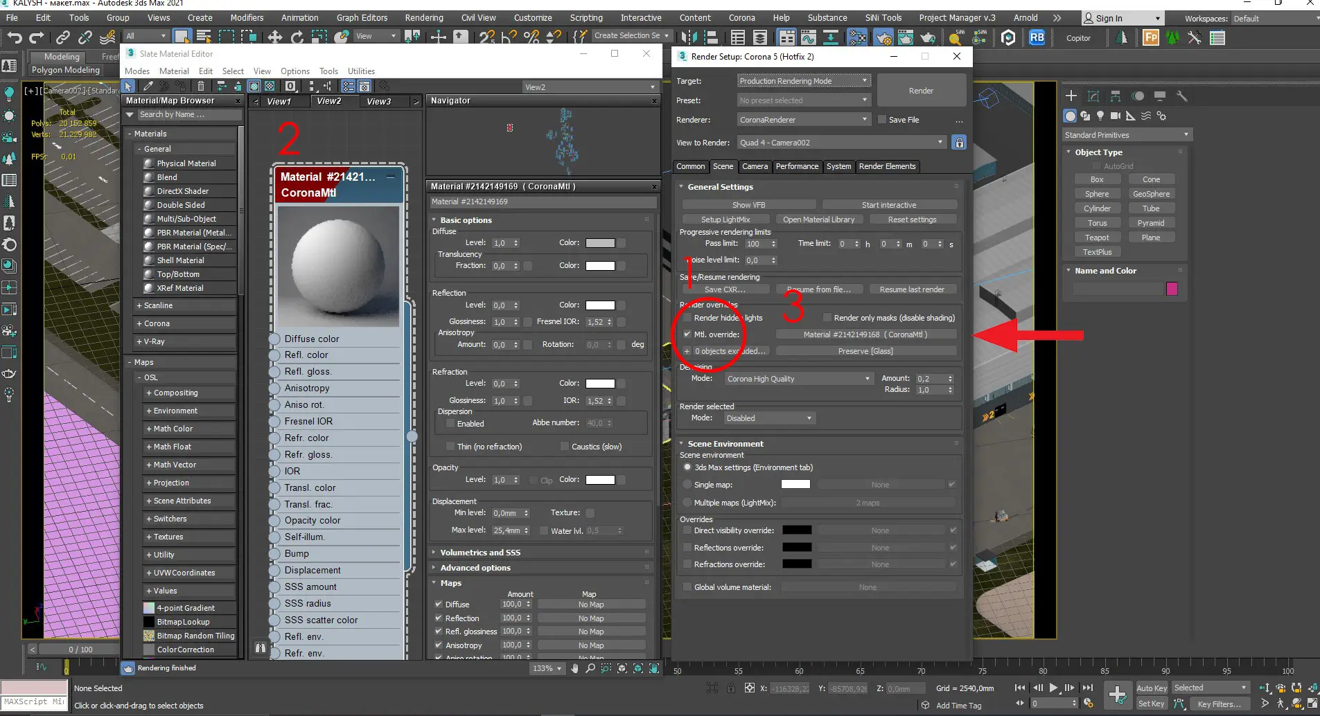Click the Diffuse color swatch

[600, 243]
